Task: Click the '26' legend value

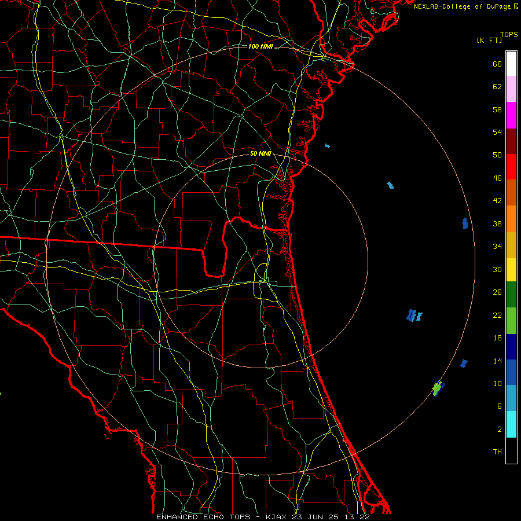Action: [x=497, y=292]
